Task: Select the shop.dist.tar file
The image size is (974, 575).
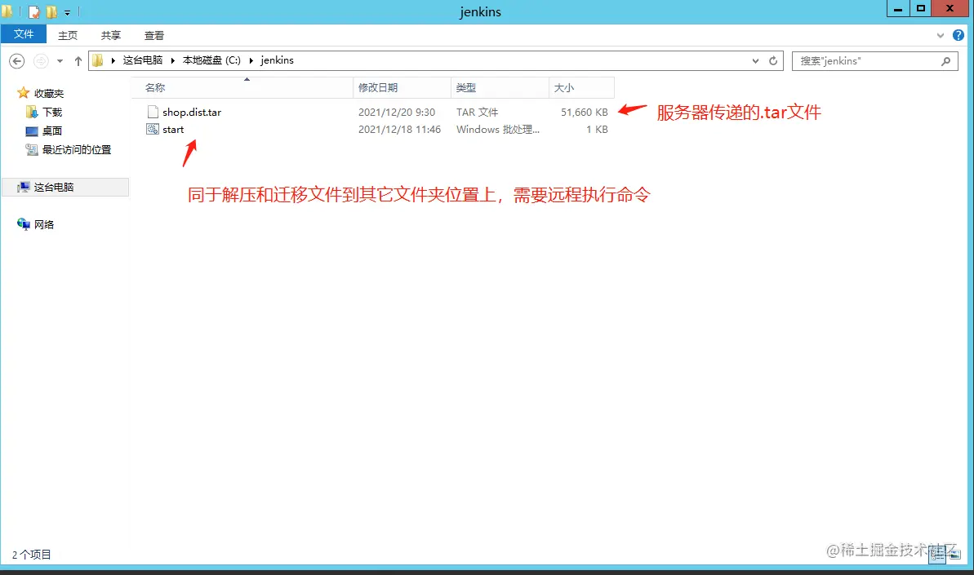Action: (x=191, y=112)
